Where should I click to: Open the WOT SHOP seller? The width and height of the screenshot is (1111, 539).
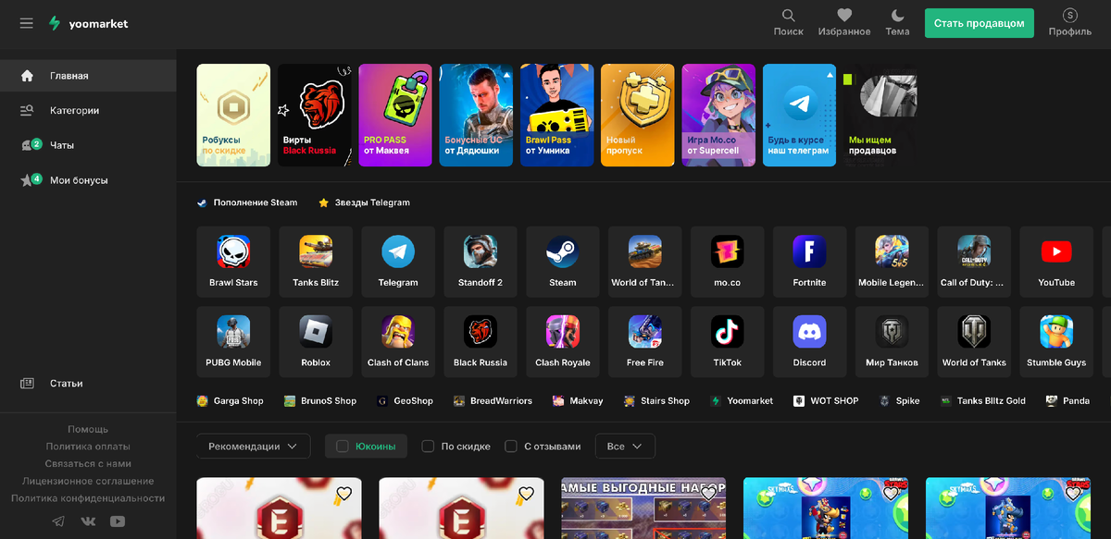(x=826, y=401)
